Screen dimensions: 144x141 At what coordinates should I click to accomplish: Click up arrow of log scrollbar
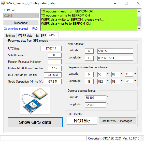139,11
